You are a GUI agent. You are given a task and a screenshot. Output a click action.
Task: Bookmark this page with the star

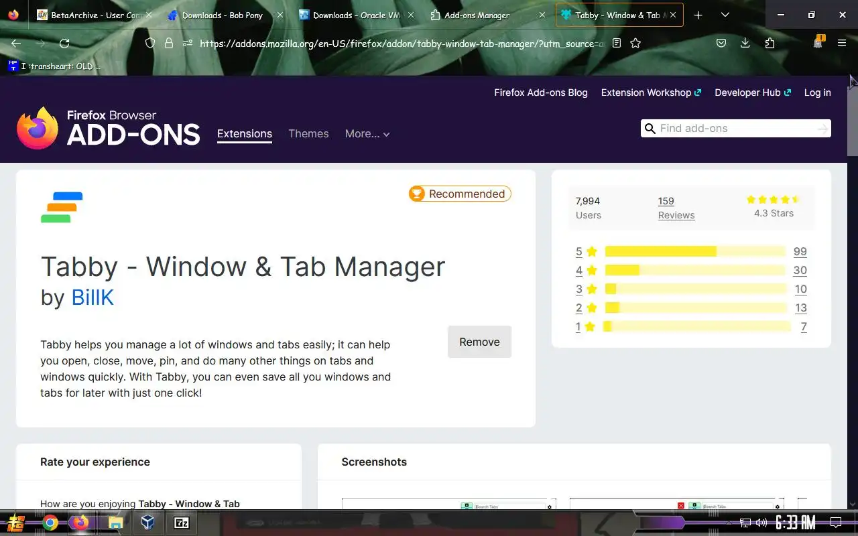[x=635, y=43]
